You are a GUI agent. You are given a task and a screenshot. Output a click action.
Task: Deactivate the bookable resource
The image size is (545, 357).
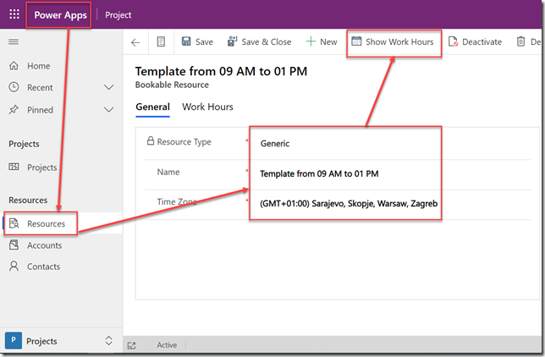475,41
